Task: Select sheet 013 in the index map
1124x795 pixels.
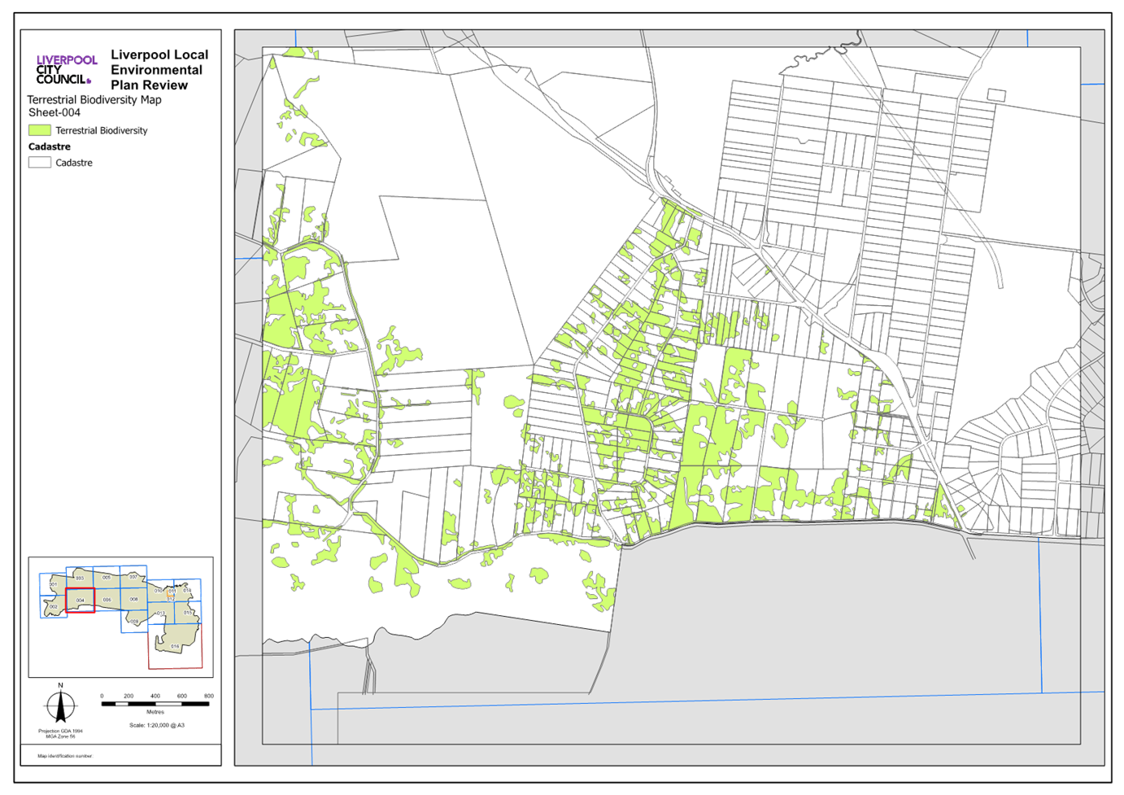Action: [161, 614]
